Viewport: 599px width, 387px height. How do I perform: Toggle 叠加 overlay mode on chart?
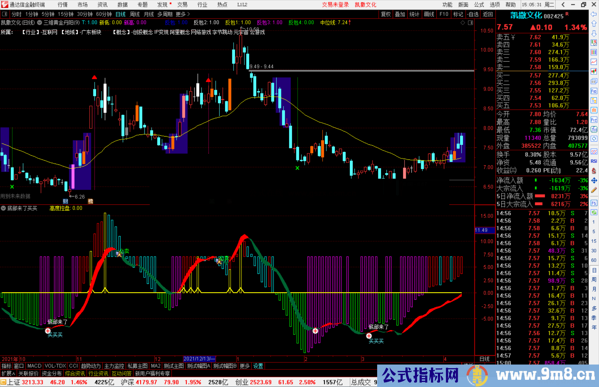click(400, 14)
